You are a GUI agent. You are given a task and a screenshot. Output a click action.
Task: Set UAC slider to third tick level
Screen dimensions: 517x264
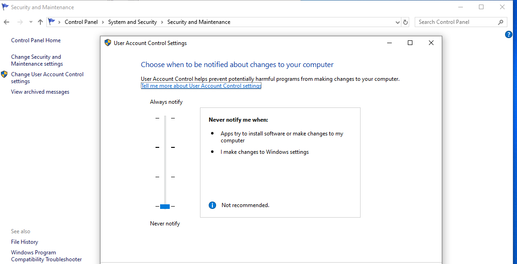165,177
